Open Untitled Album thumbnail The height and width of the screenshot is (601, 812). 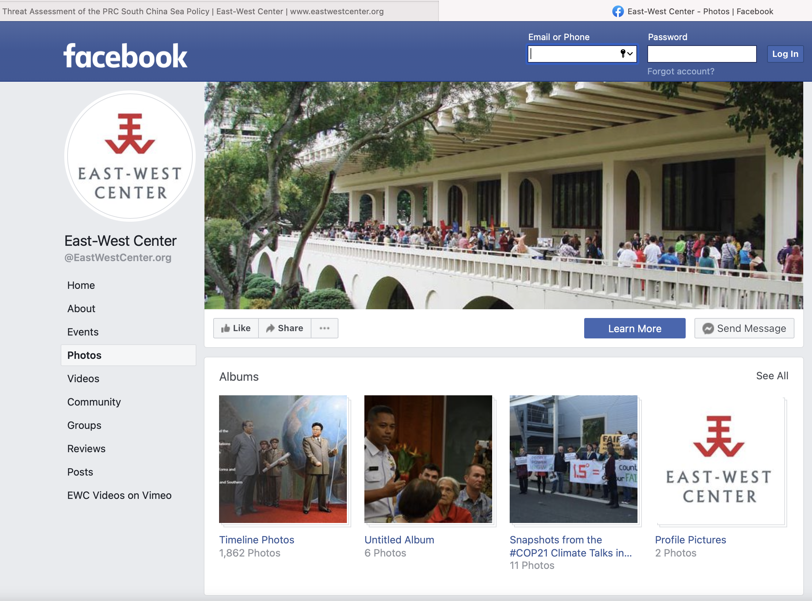pos(428,459)
